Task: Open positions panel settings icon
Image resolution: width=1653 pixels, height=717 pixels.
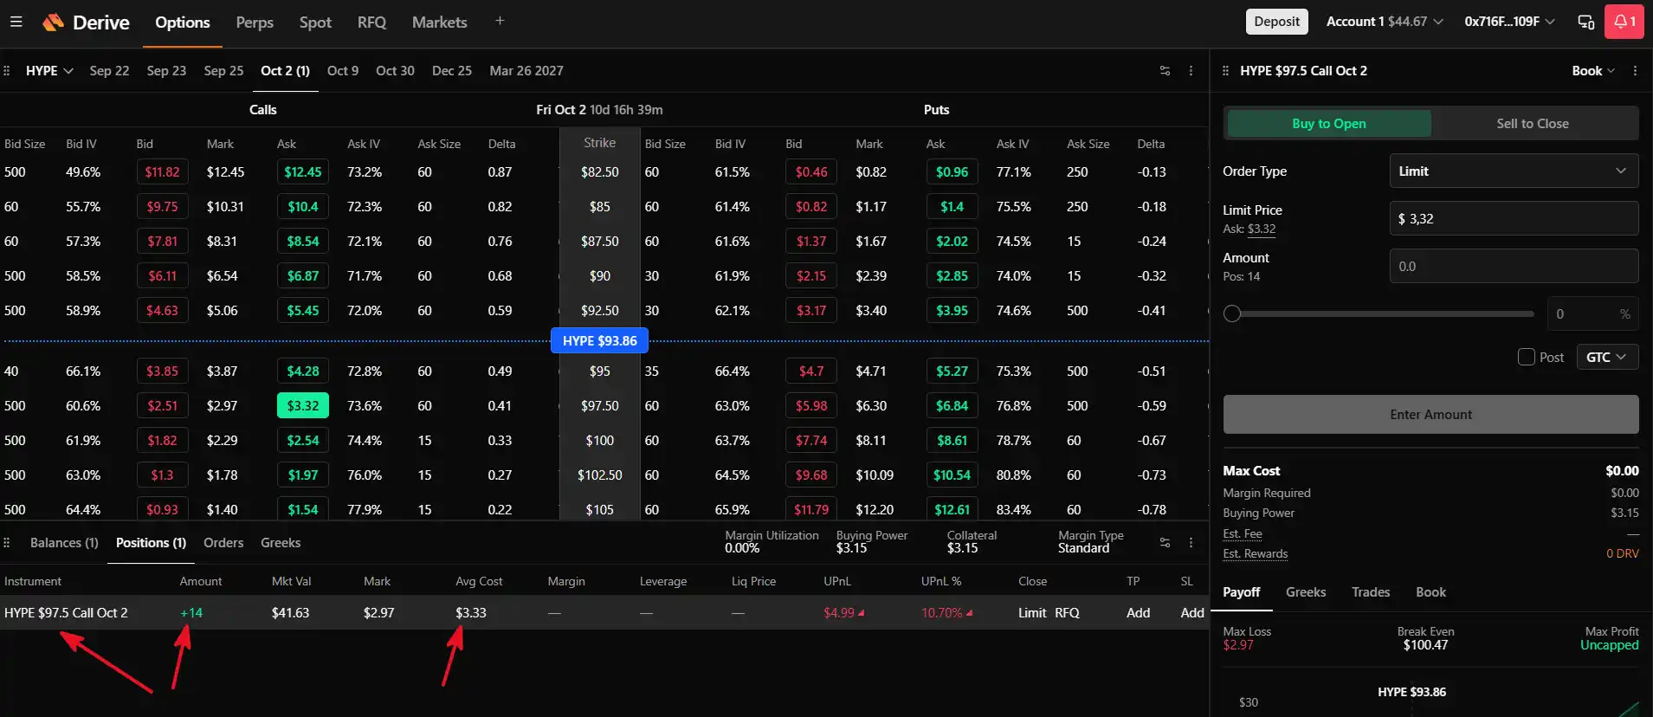Action: click(x=1165, y=543)
